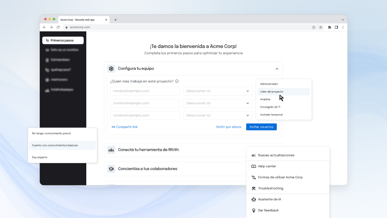Click the lightbulb icon for Dar feedback

coord(254,210)
